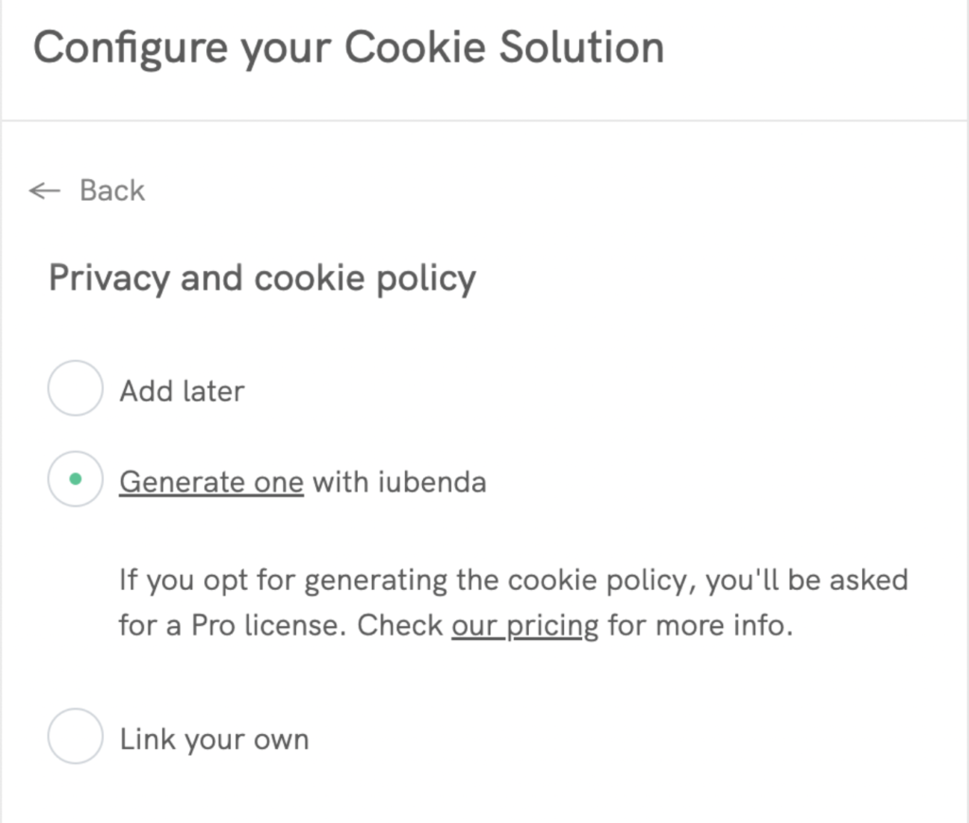The height and width of the screenshot is (823, 969).
Task: Click the Privacy and cookie policy heading
Action: (262, 278)
